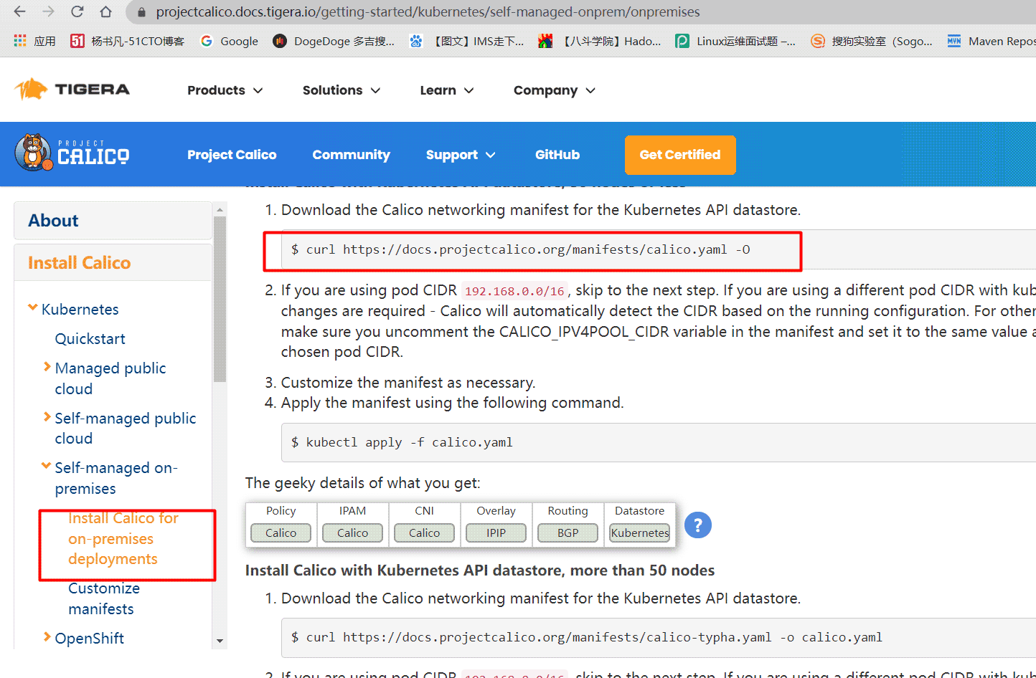Click 'The geeky details of what you get' text
Viewport: 1036px width, 678px height.
[363, 483]
